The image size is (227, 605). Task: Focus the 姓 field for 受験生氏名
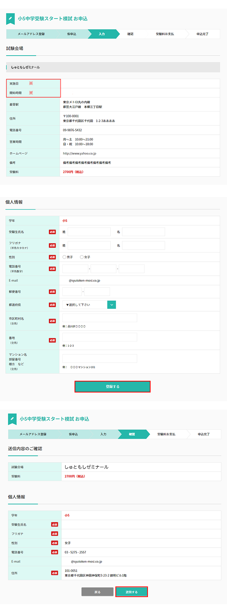coord(89,232)
